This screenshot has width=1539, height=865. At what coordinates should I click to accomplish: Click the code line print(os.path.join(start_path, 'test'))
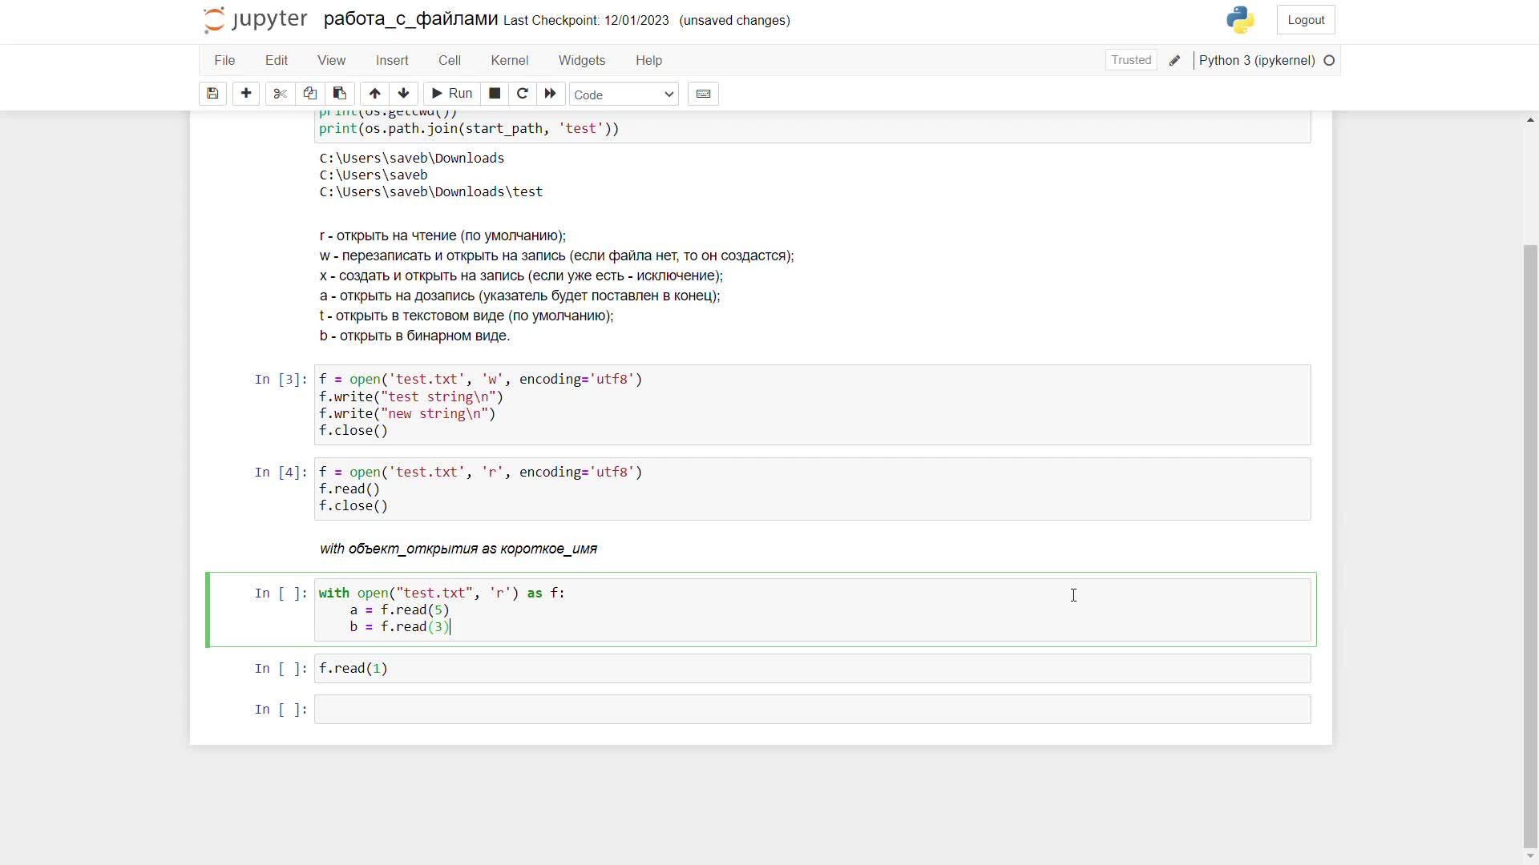point(469,129)
